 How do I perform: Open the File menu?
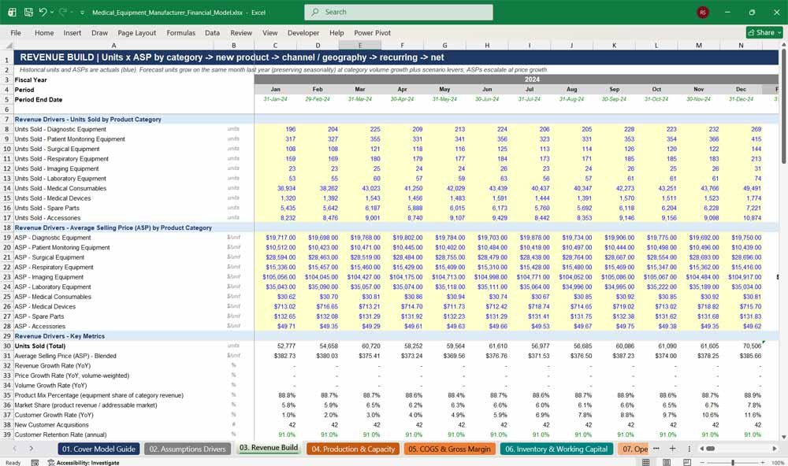16,32
